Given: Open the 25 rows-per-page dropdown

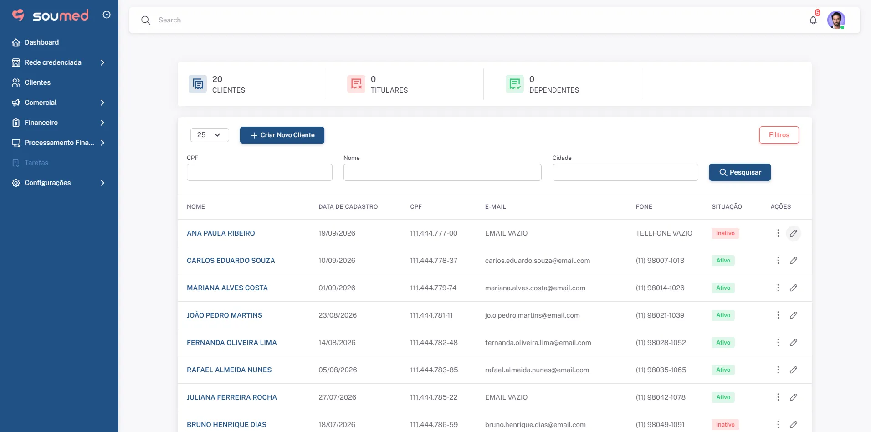Looking at the screenshot, I should click(x=210, y=135).
